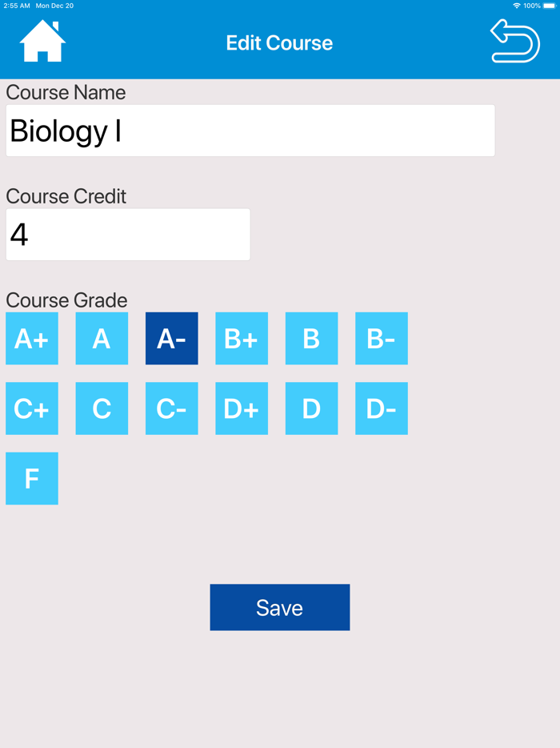Click the Home icon in the top bar
Image resolution: width=560 pixels, height=748 pixels.
(x=40, y=40)
